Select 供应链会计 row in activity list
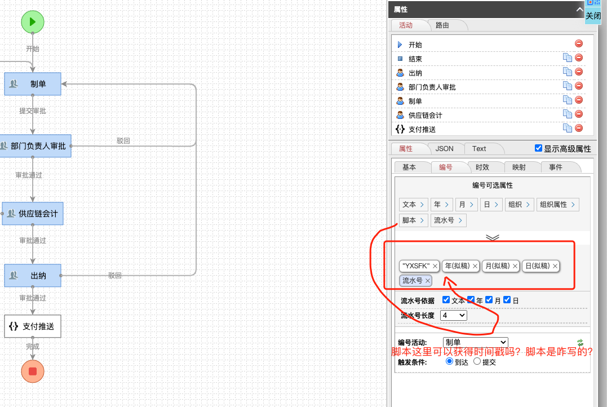Screen dimensions: 607x407 (489, 115)
